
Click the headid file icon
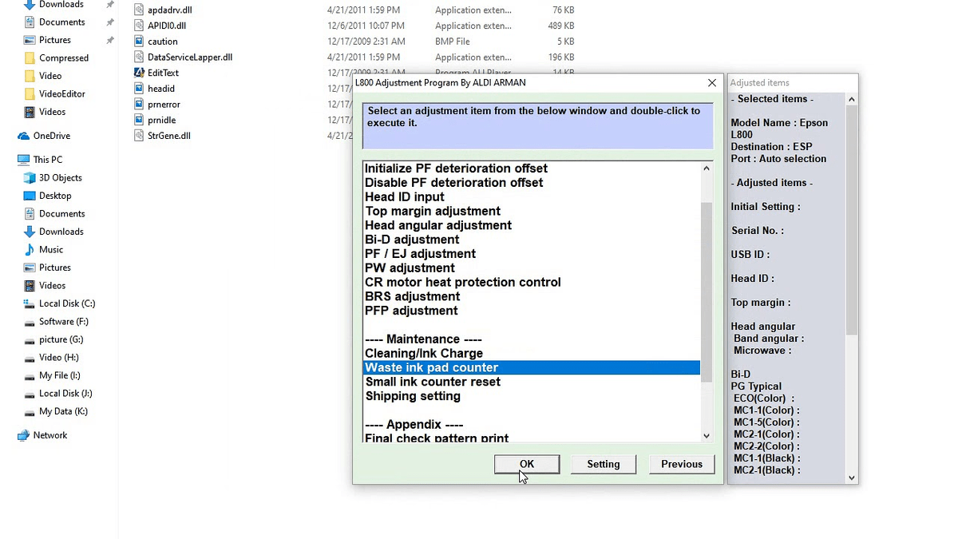(x=141, y=88)
